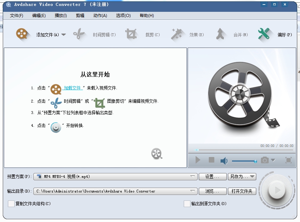
Task: Click the 浏览... button
Action: tap(213, 191)
